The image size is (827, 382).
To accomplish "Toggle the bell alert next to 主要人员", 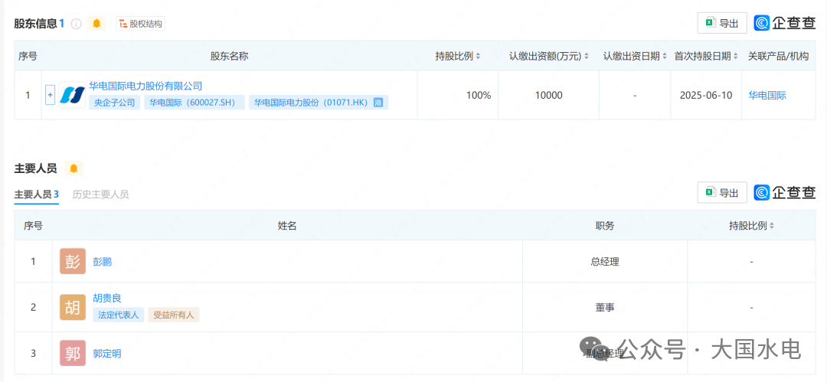I will coord(74,168).
